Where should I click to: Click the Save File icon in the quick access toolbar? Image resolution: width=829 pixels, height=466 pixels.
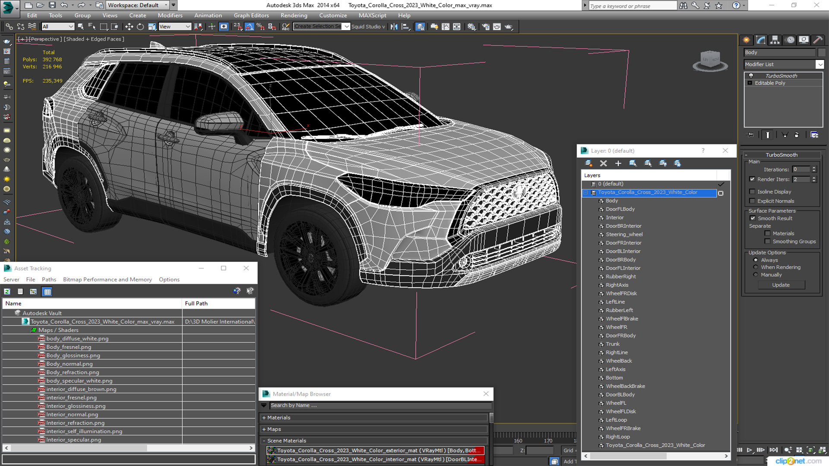coord(52,5)
